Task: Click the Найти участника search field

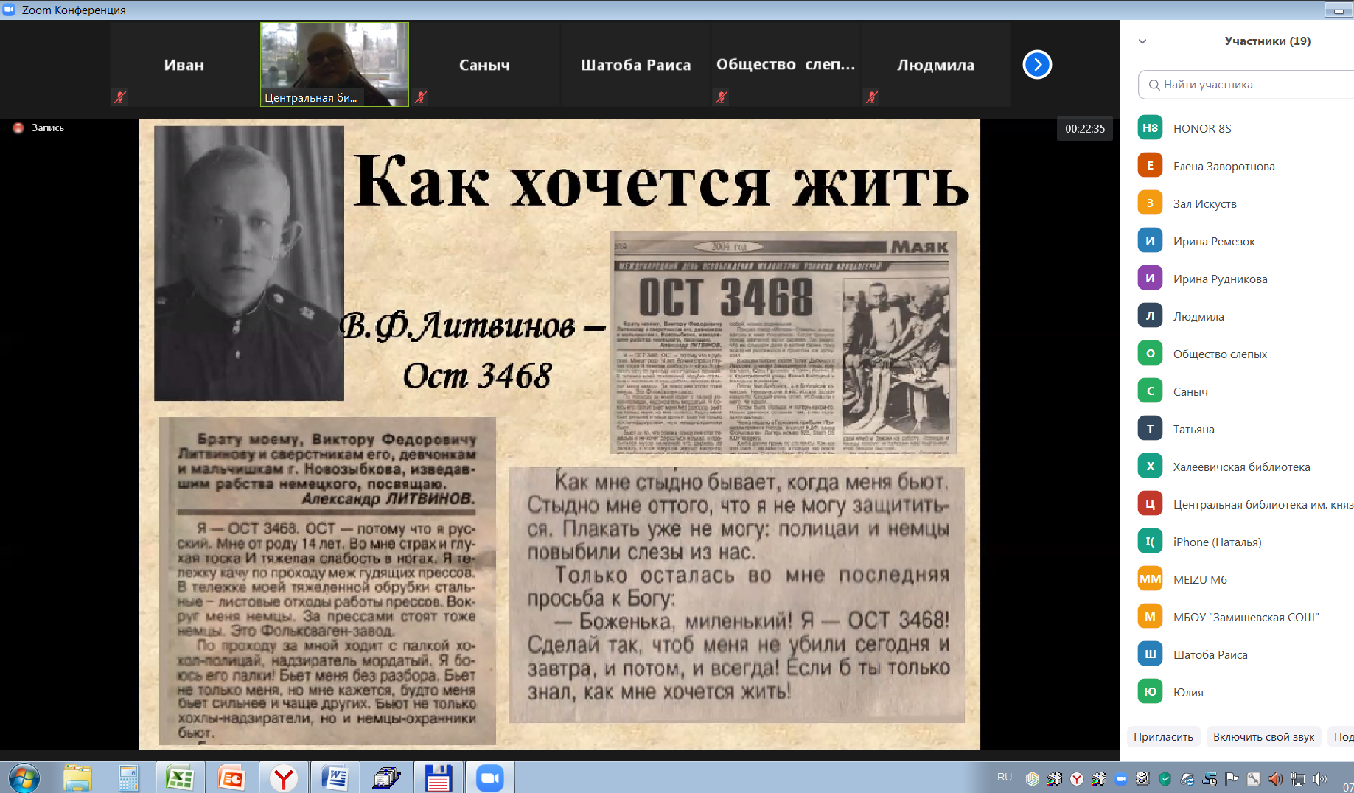Action: tap(1253, 85)
